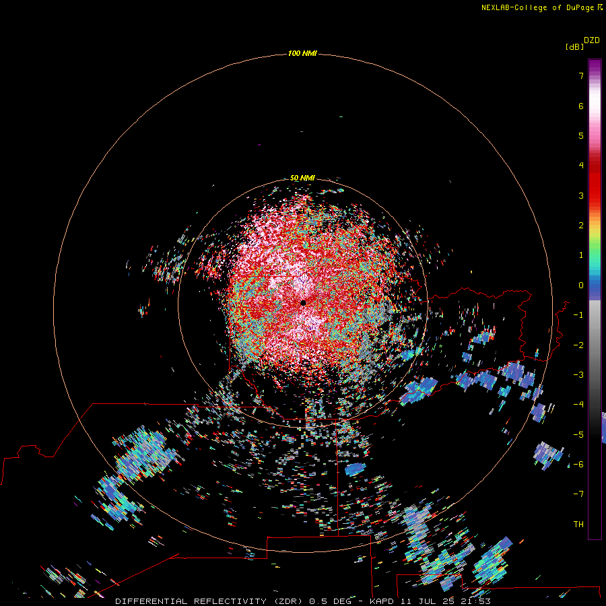606x606 pixels.
Task: Click the 21:53 timestamp in caption
Action: click(x=476, y=601)
